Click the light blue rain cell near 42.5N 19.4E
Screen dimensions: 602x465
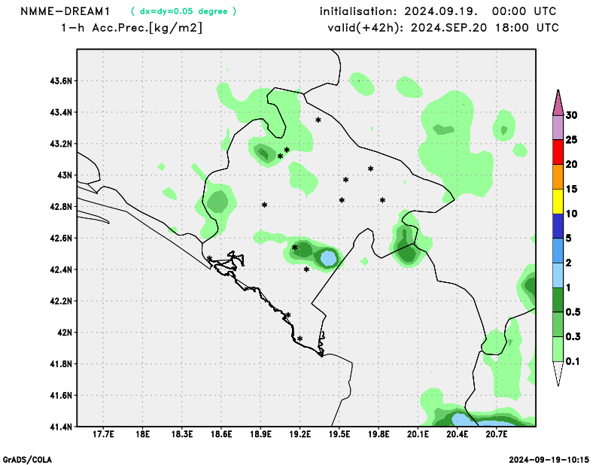(x=329, y=257)
